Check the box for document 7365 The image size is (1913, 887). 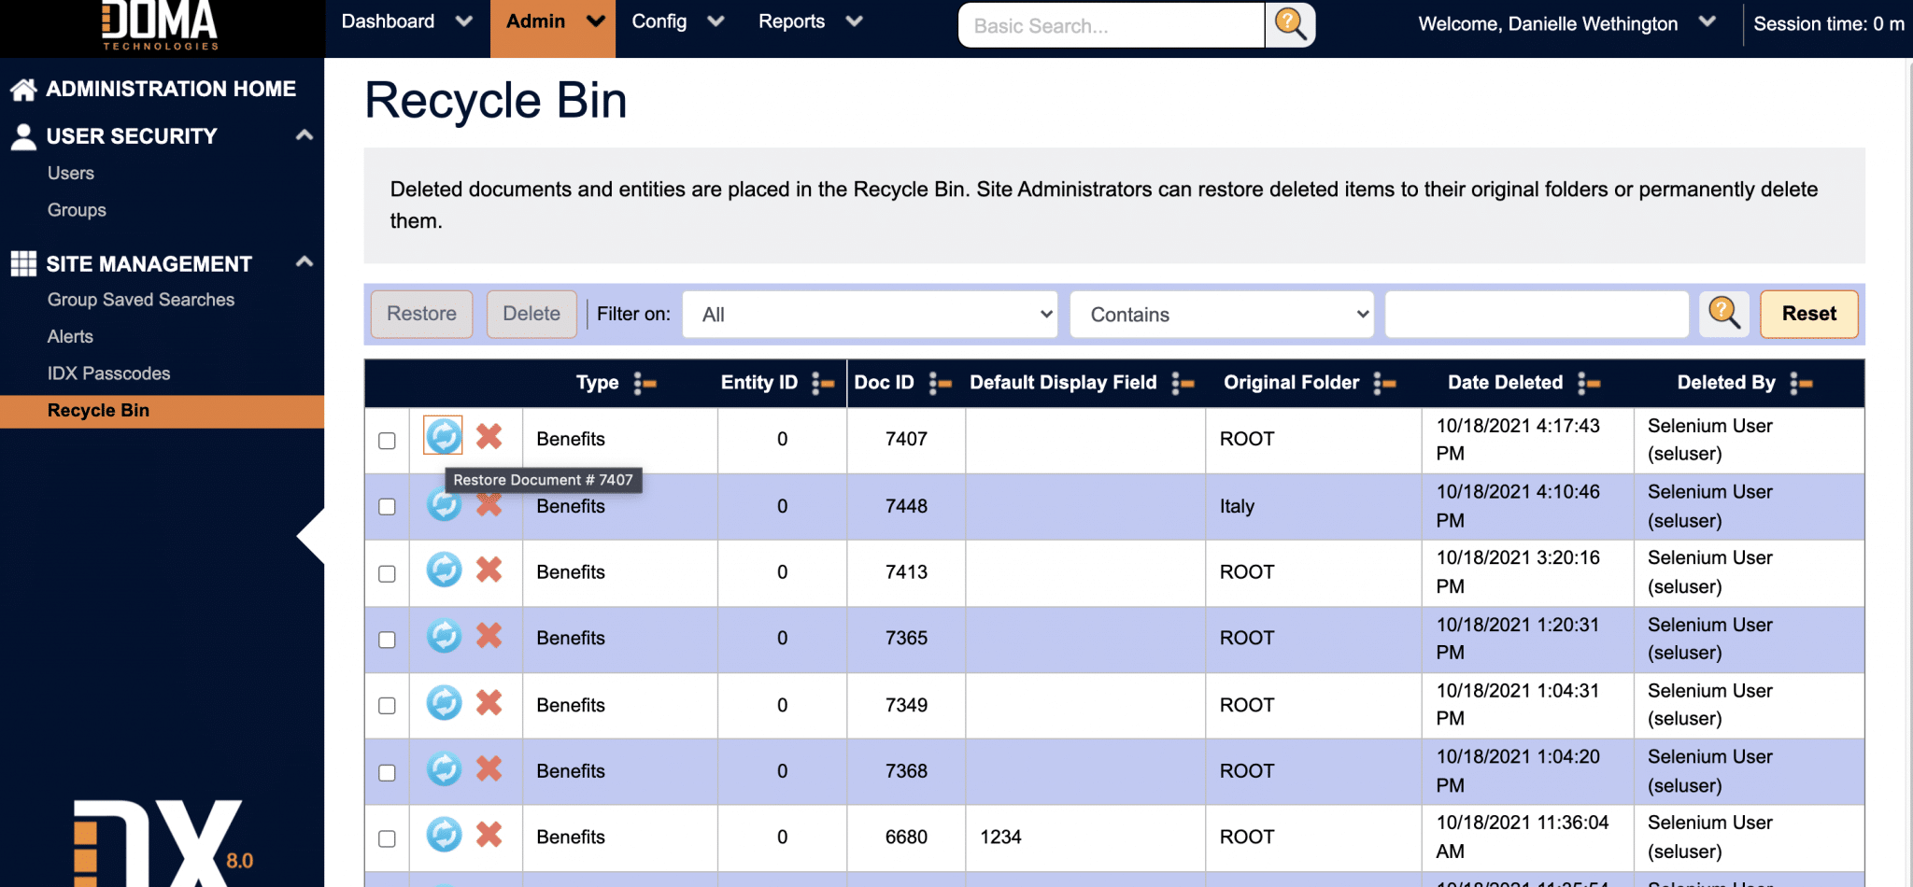click(x=387, y=640)
